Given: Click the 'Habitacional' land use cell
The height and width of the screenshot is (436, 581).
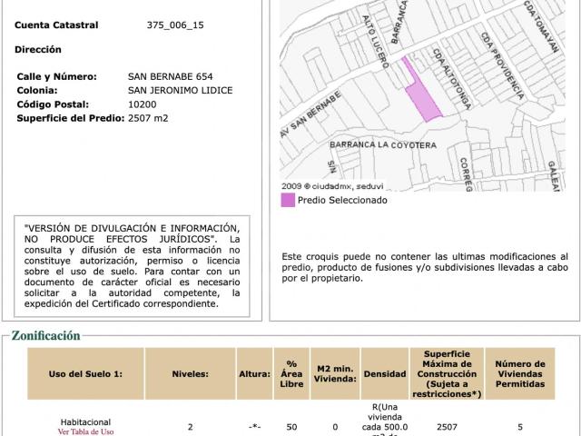Looking at the screenshot, I should click(85, 422).
